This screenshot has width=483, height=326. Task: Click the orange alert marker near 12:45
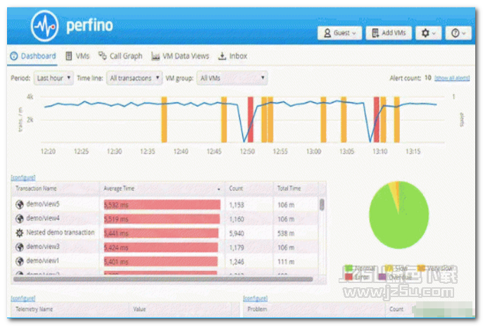[x=224, y=120]
